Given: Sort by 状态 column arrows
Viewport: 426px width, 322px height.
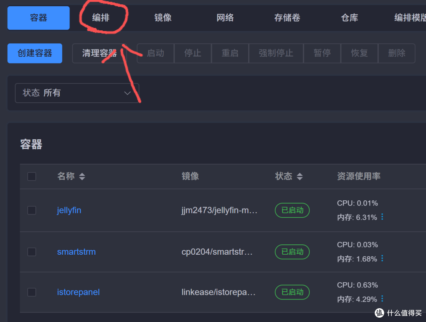Looking at the screenshot, I should 300,176.
